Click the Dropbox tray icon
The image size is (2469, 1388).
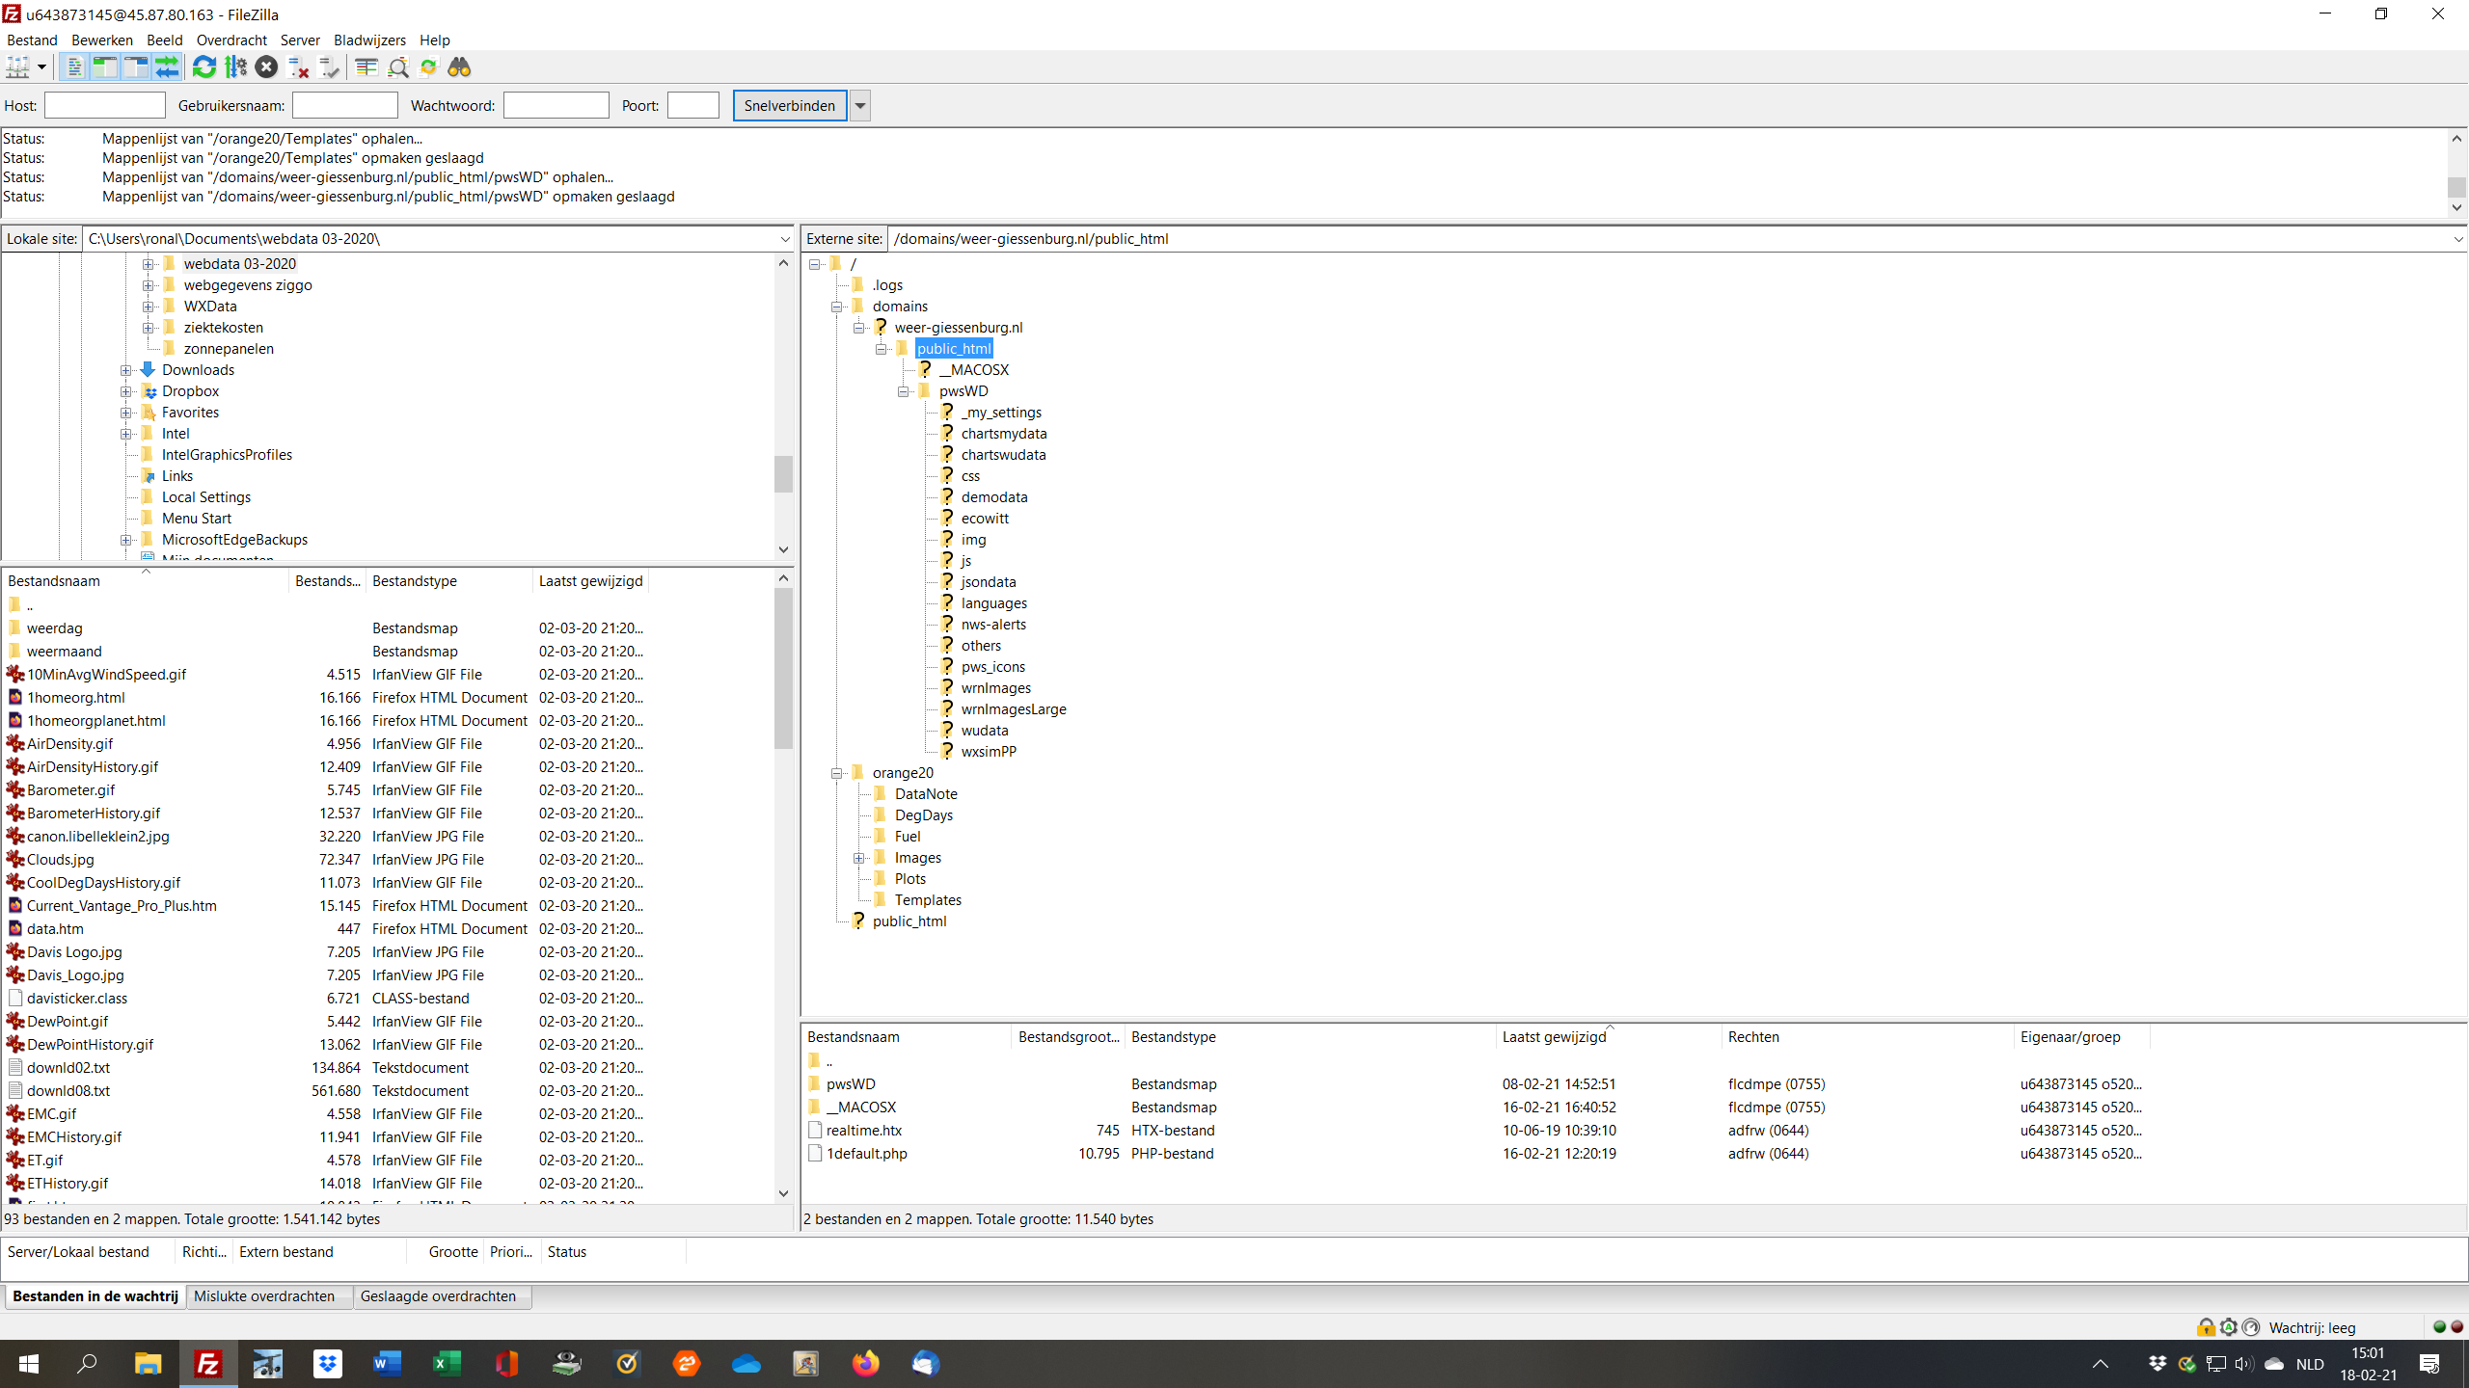[2157, 1363]
